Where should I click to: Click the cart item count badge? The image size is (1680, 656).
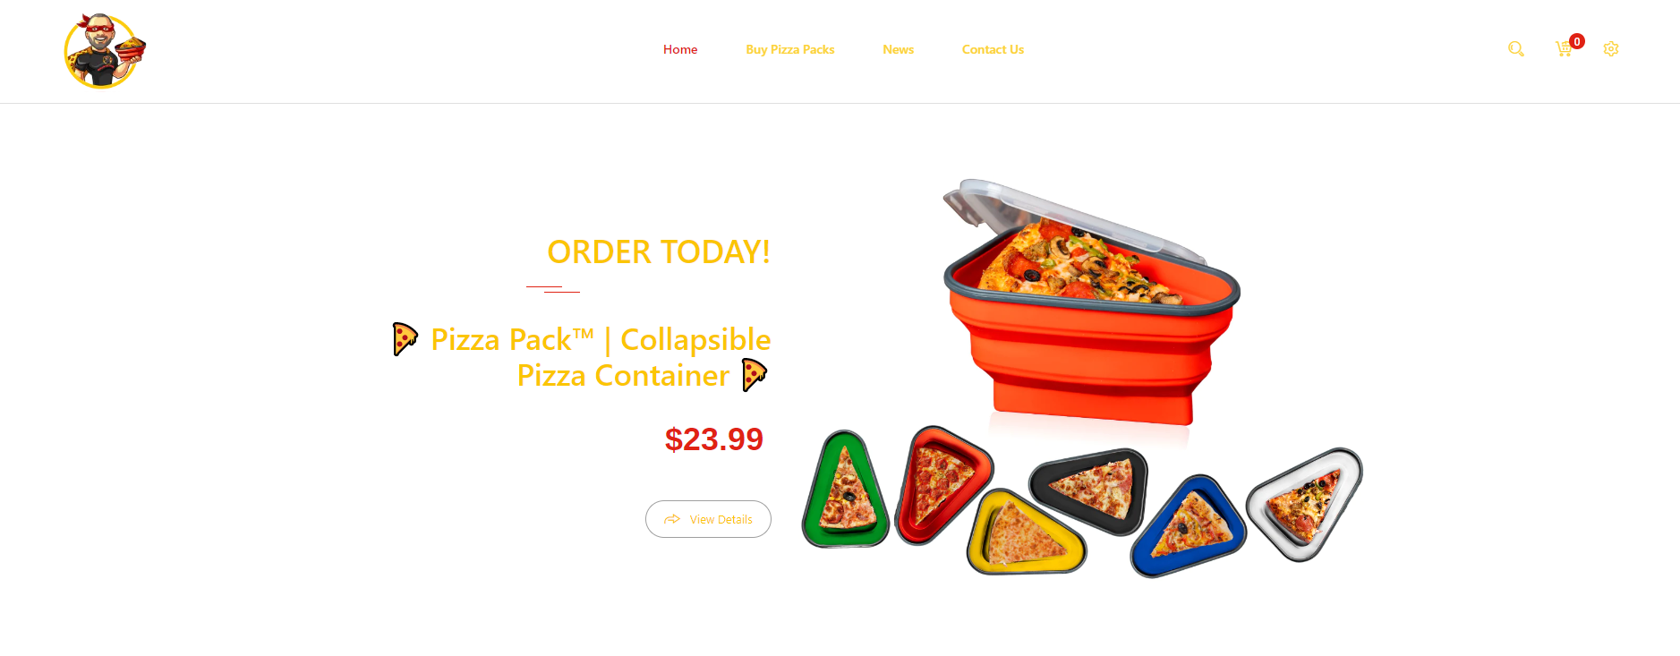tap(1577, 41)
